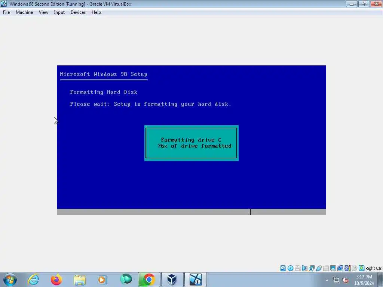The height and width of the screenshot is (287, 383).
Task: Switch to VirtualBox Manager cube icon in taskbar
Action: pyautogui.click(x=172, y=280)
